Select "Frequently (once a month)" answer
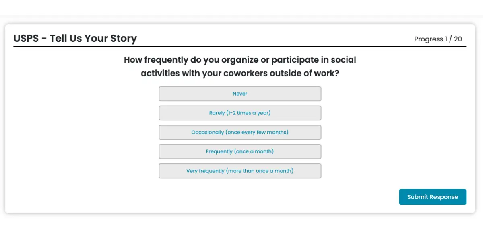This screenshot has height=241, width=483. pos(240,151)
